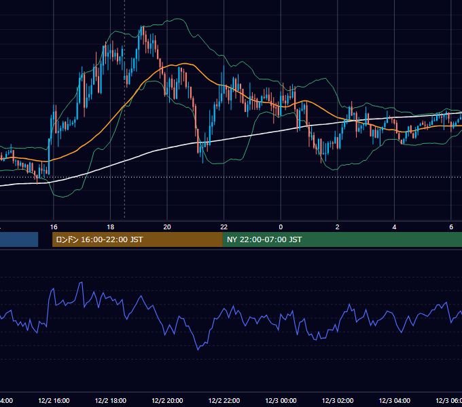This screenshot has width=462, height=407.
Task: Click the '4' hour label on chart axis
Action: pyautogui.click(x=394, y=227)
